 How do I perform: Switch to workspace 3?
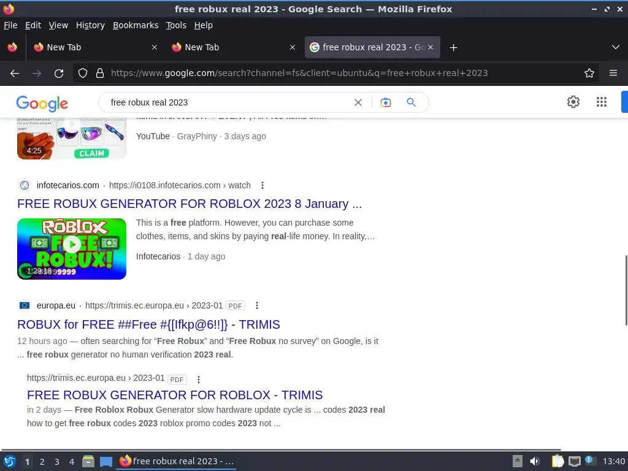[57, 462]
